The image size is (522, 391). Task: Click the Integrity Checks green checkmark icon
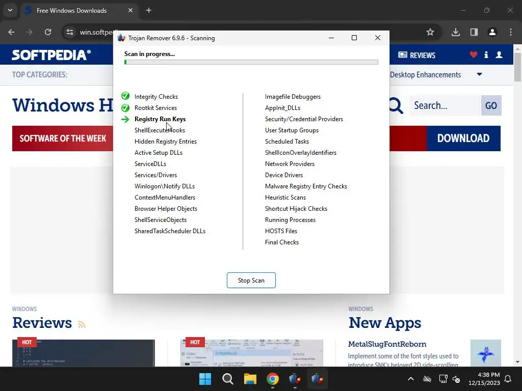click(125, 96)
